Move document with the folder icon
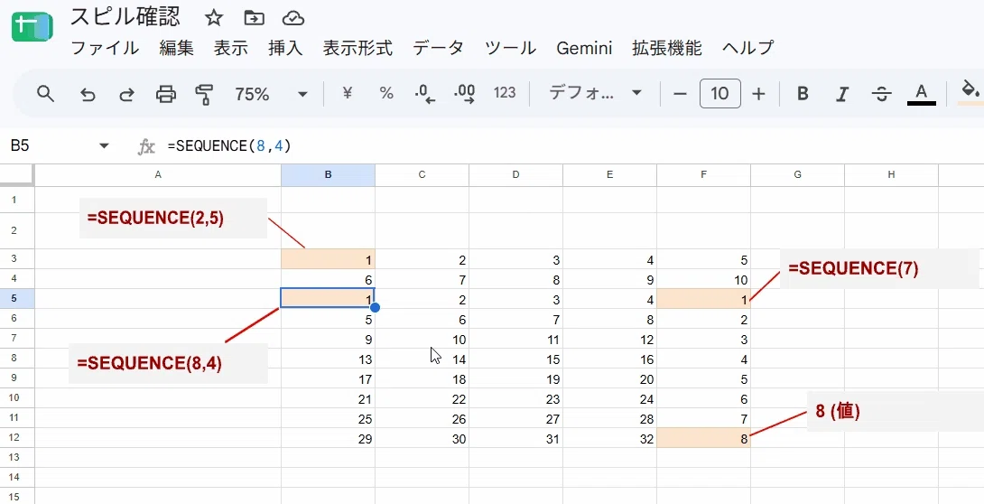This screenshot has width=984, height=504. [x=255, y=18]
